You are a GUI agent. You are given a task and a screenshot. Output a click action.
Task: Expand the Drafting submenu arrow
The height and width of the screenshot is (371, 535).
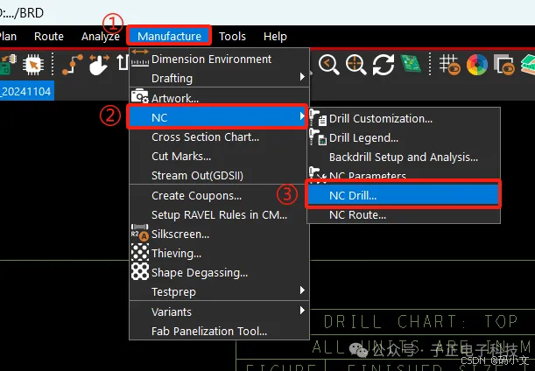302,77
